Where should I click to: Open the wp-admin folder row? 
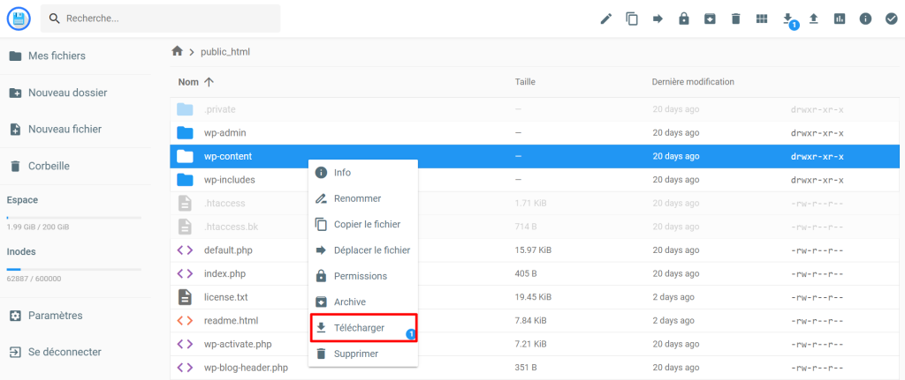pos(224,133)
